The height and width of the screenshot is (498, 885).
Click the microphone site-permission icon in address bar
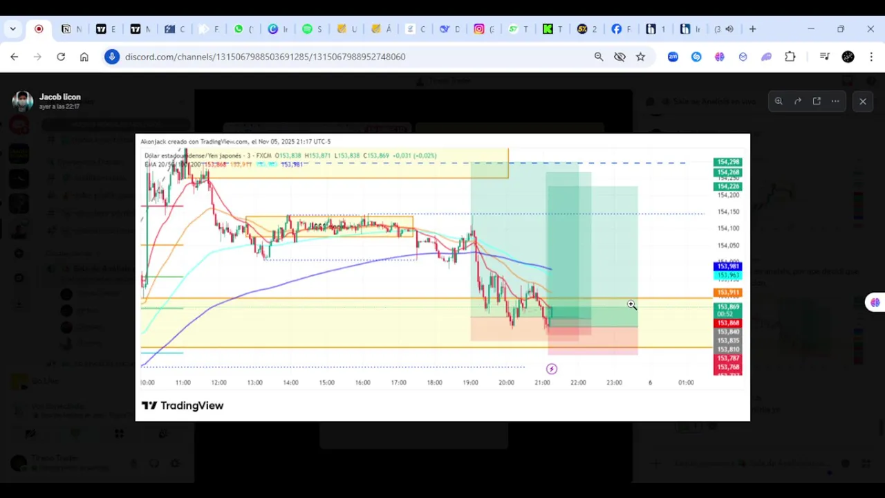pyautogui.click(x=112, y=57)
